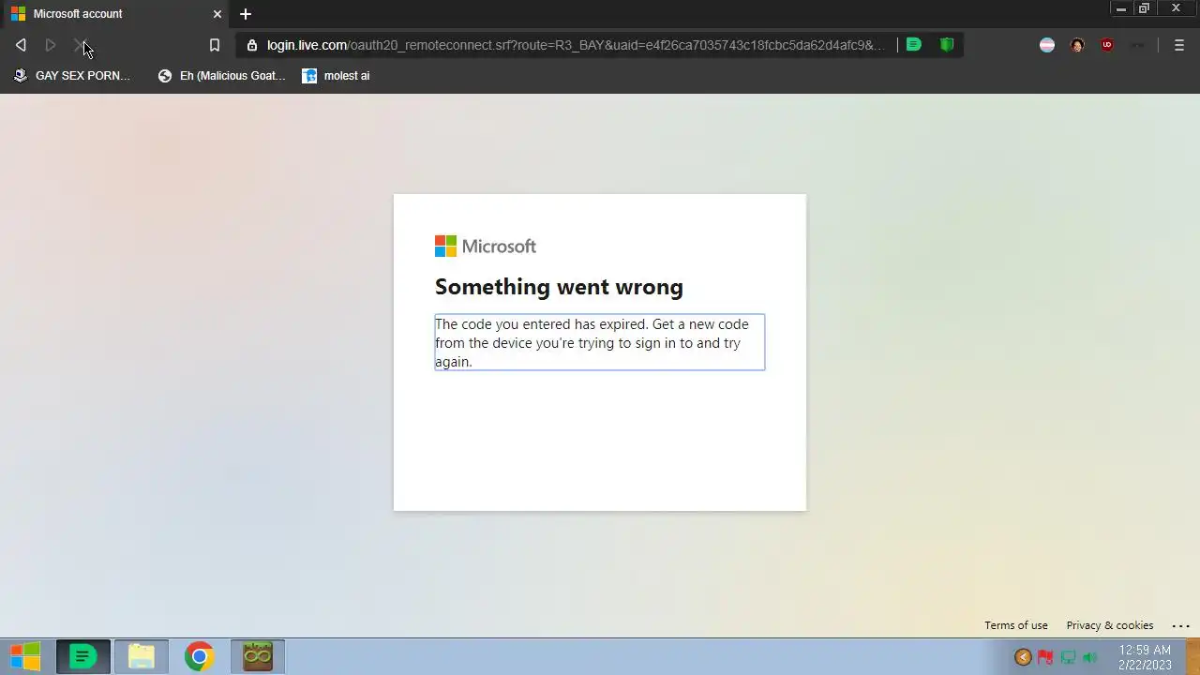The height and width of the screenshot is (675, 1200).
Task: Show hidden tray icons
Action: 1023,657
